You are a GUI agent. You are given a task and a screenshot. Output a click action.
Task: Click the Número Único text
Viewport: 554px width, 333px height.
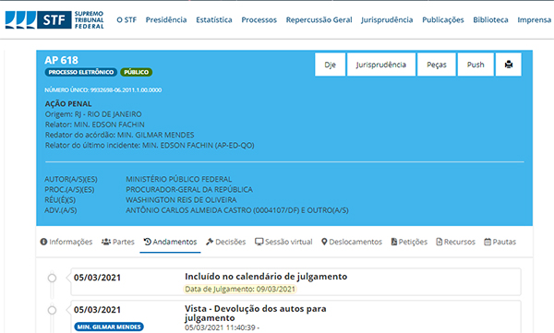point(103,90)
